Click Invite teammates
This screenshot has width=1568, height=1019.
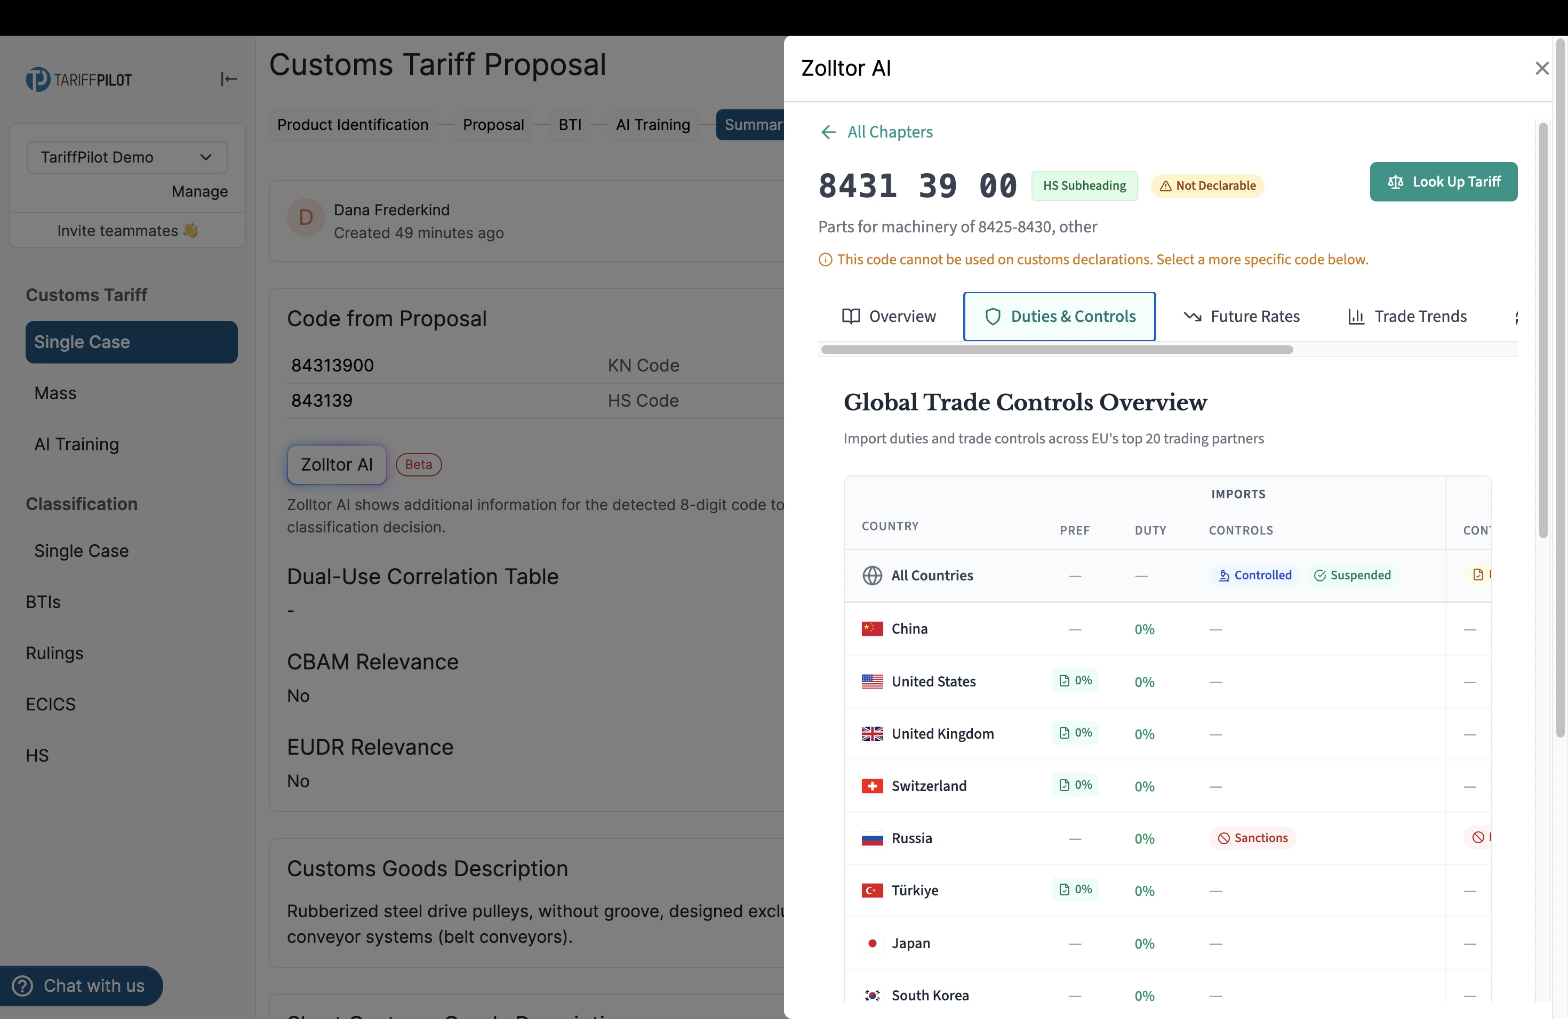(x=127, y=230)
